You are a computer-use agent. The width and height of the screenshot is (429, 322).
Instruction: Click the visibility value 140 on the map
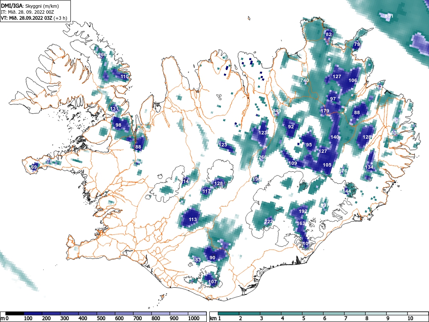pyautogui.click(x=335, y=137)
